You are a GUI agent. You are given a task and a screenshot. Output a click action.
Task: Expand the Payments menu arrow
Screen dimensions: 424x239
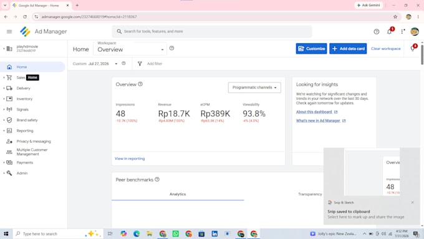4,162
